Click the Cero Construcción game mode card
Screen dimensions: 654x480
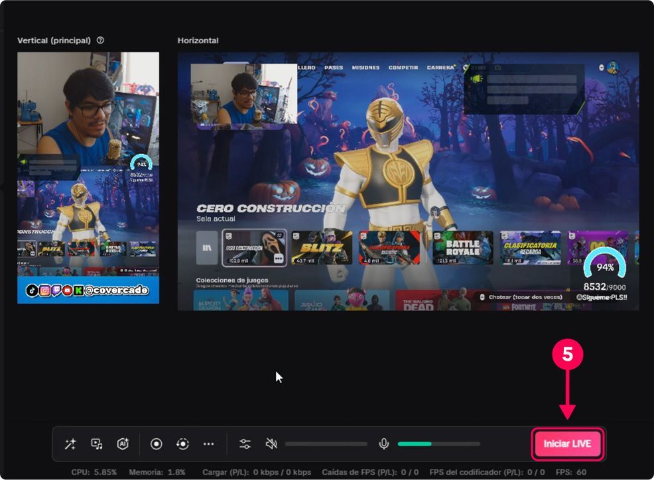click(255, 248)
